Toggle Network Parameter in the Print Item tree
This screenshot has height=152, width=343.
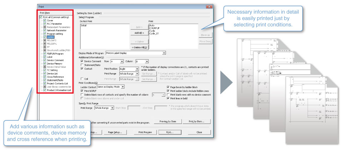[45, 31]
